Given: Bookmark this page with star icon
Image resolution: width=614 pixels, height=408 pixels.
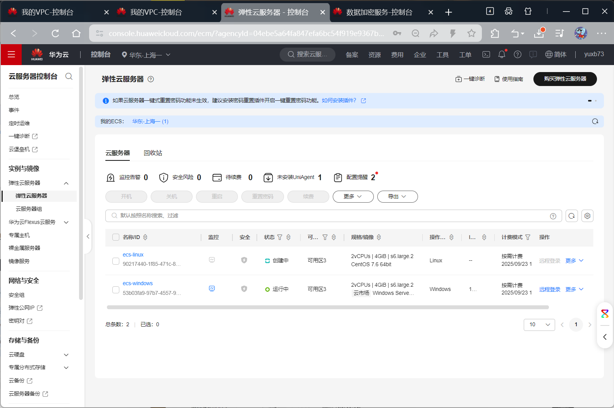Looking at the screenshot, I should pos(471,34).
